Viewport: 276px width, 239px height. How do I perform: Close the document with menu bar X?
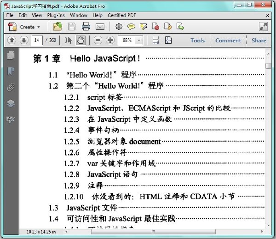tap(268, 16)
